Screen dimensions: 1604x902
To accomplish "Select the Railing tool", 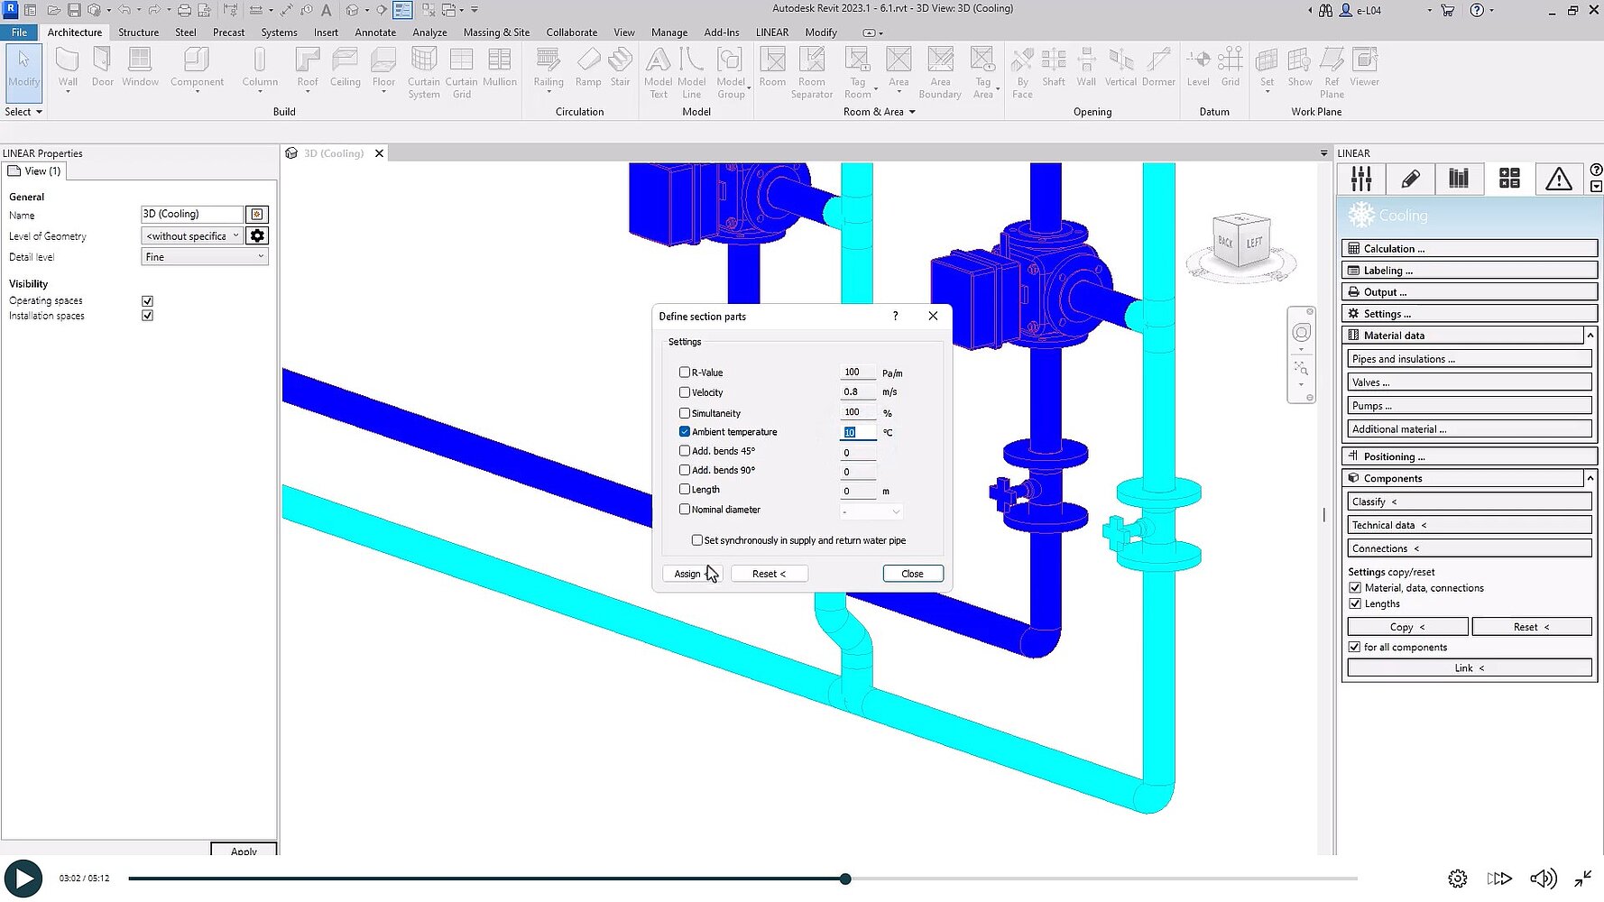I will pos(548,68).
